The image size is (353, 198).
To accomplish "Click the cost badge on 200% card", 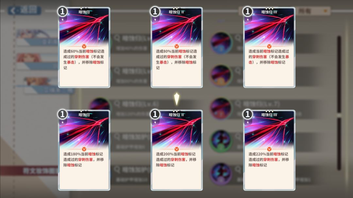I will (155, 114).
